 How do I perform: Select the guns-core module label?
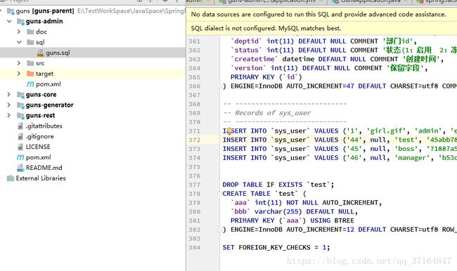pyautogui.click(x=41, y=95)
